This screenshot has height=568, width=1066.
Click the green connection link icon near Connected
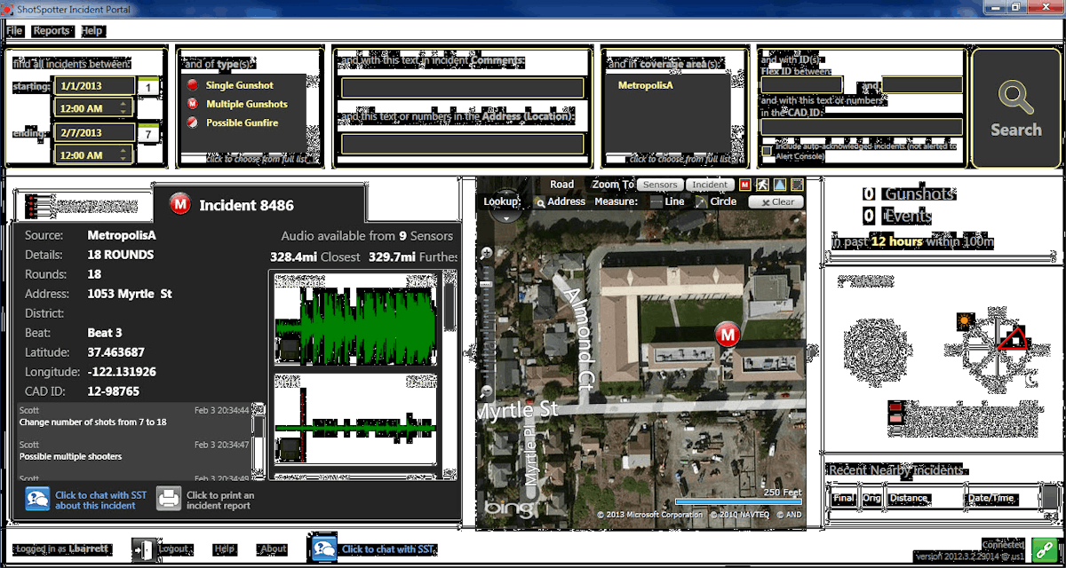(x=1044, y=548)
